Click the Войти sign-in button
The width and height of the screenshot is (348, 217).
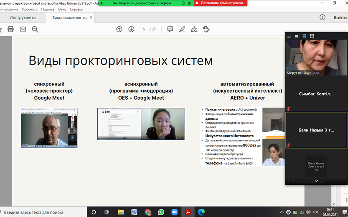click(x=340, y=18)
